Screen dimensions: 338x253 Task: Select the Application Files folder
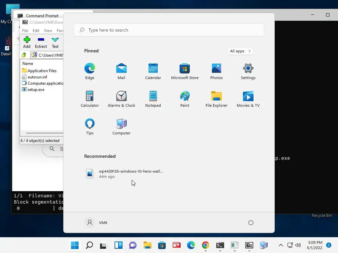tap(39, 70)
